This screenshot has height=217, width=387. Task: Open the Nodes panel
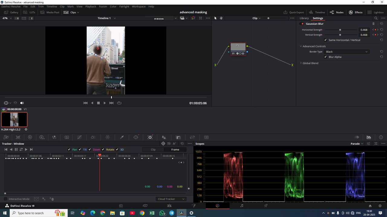(x=337, y=12)
